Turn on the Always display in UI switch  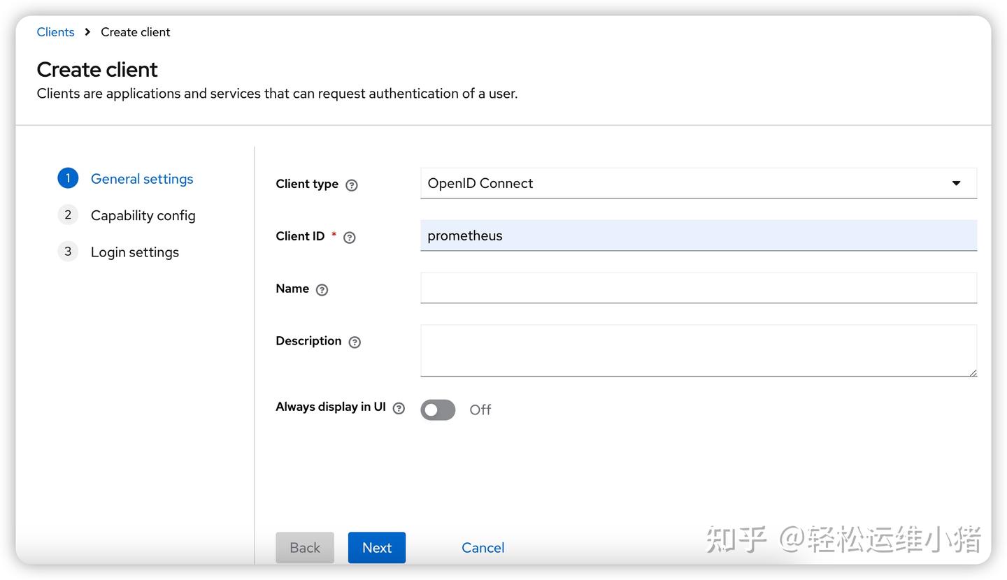(x=438, y=409)
